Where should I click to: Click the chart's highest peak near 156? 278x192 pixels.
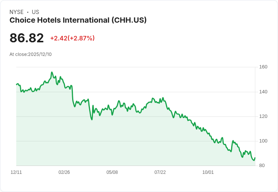[x=52, y=72]
